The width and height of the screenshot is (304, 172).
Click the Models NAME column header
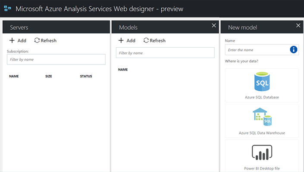[x=123, y=69]
